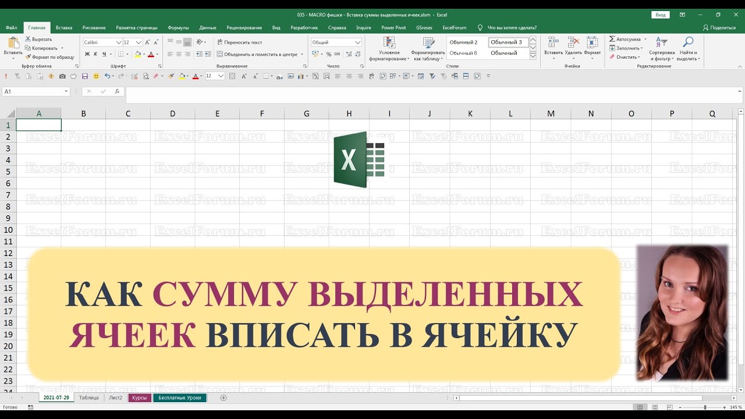Toggle Bold (Ж) formatting

click(87, 54)
